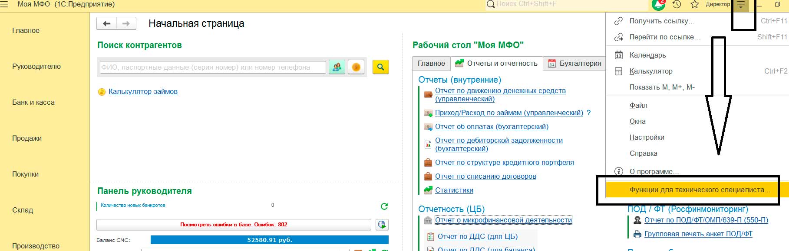Image resolution: width=789 pixels, height=251 pixels.
Task: Open Производство section in sidebar
Action: [36, 245]
